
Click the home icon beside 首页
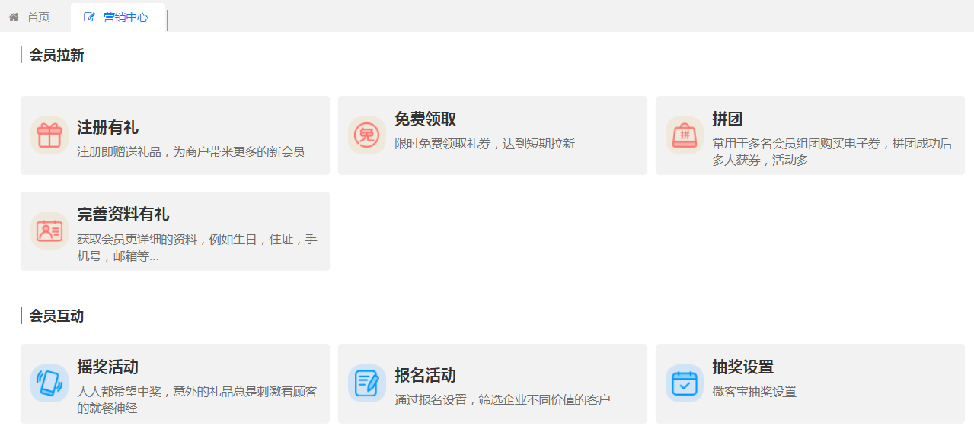[12, 17]
